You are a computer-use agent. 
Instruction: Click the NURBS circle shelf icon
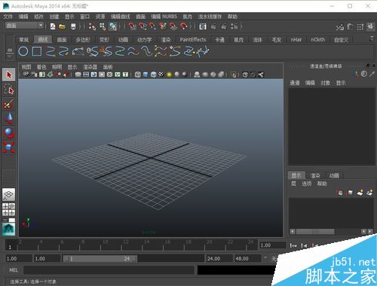tap(23, 51)
